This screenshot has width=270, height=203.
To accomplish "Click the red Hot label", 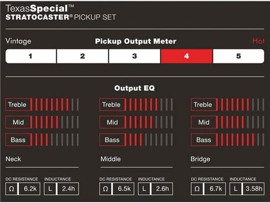I will pos(258,41).
